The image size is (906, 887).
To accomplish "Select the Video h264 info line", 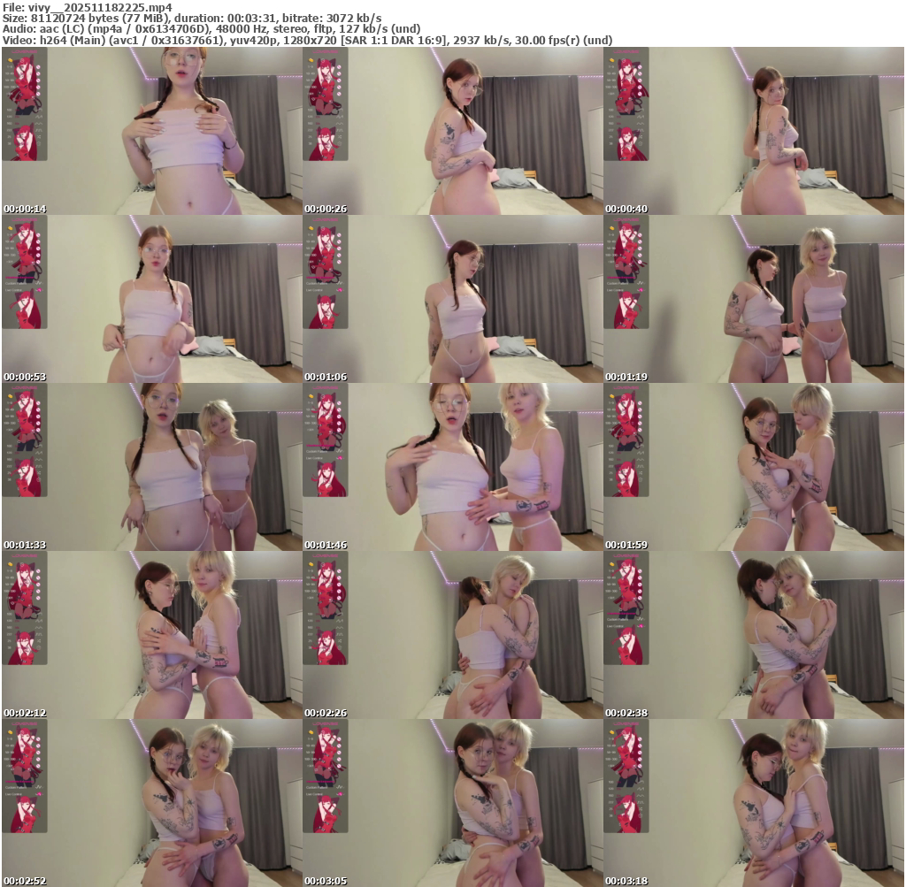I will tap(307, 40).
